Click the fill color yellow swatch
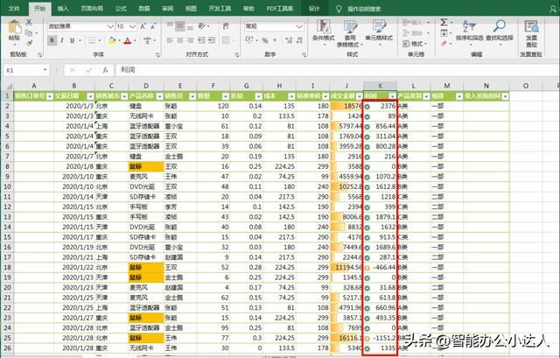Screen dimensions: 560x358 pos(111,40)
